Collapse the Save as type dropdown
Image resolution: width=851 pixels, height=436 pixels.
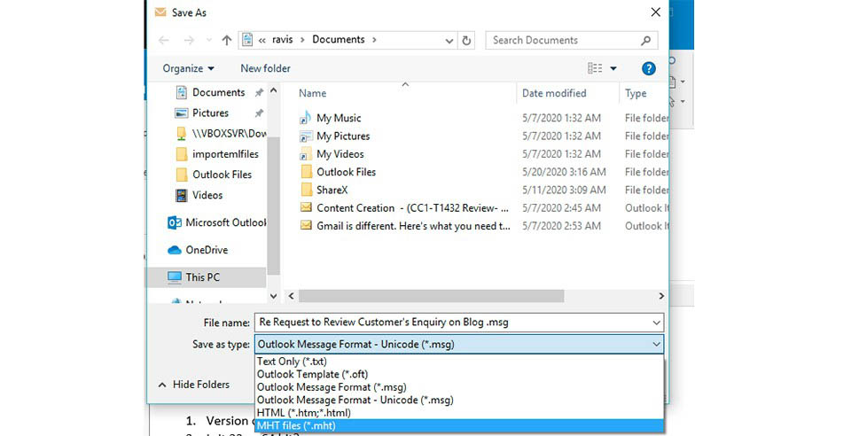point(656,345)
